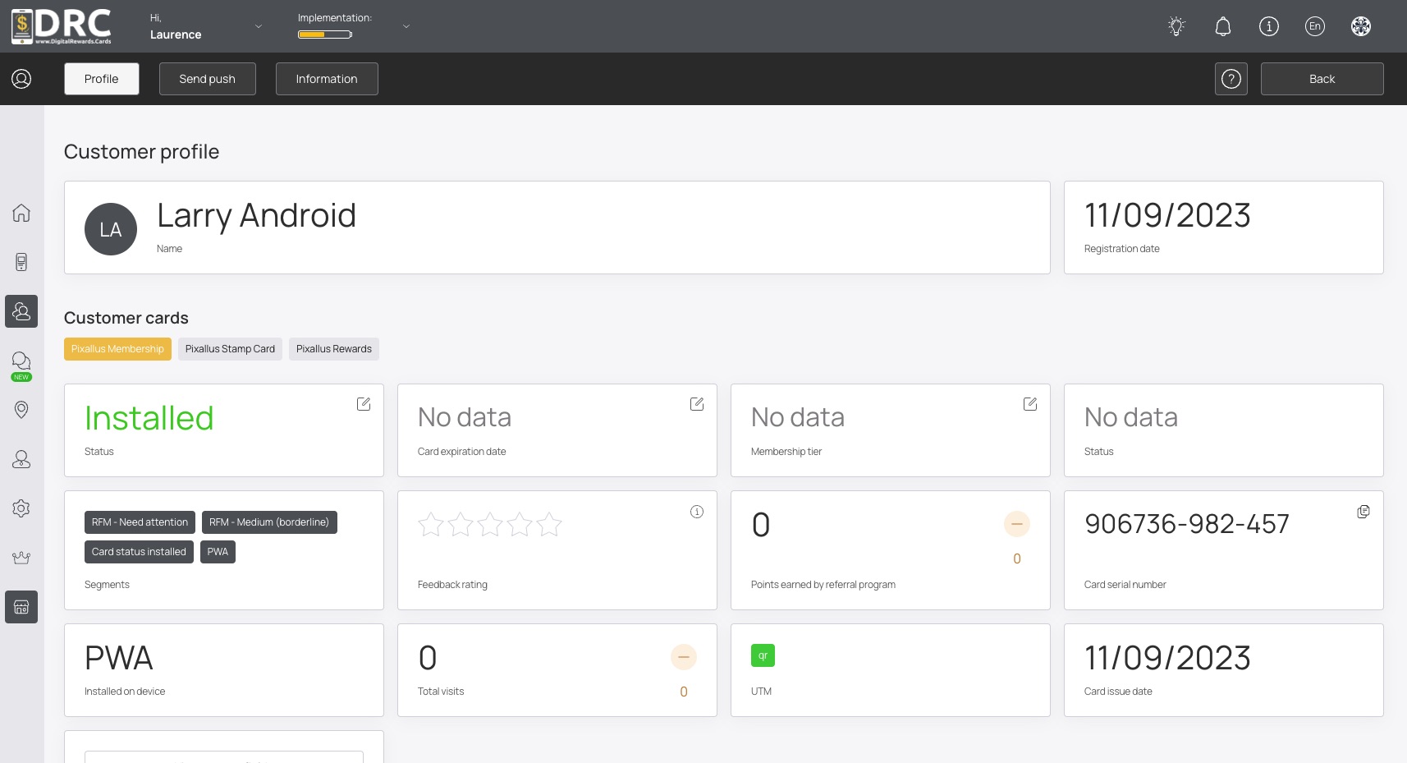Click the green qr UTM tag
This screenshot has height=763, width=1407.
[763, 655]
